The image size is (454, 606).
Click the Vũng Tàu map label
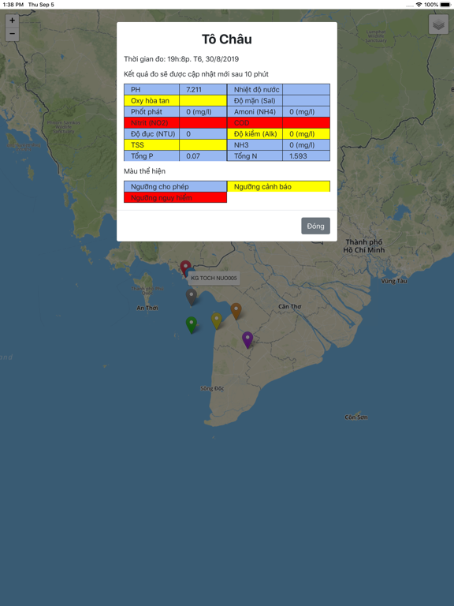394,281
